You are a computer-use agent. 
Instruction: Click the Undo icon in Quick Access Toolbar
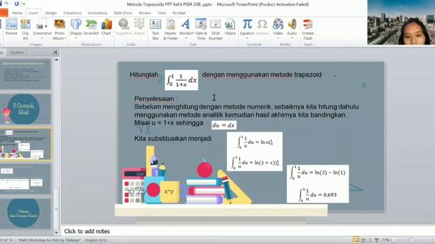tap(6, 4)
